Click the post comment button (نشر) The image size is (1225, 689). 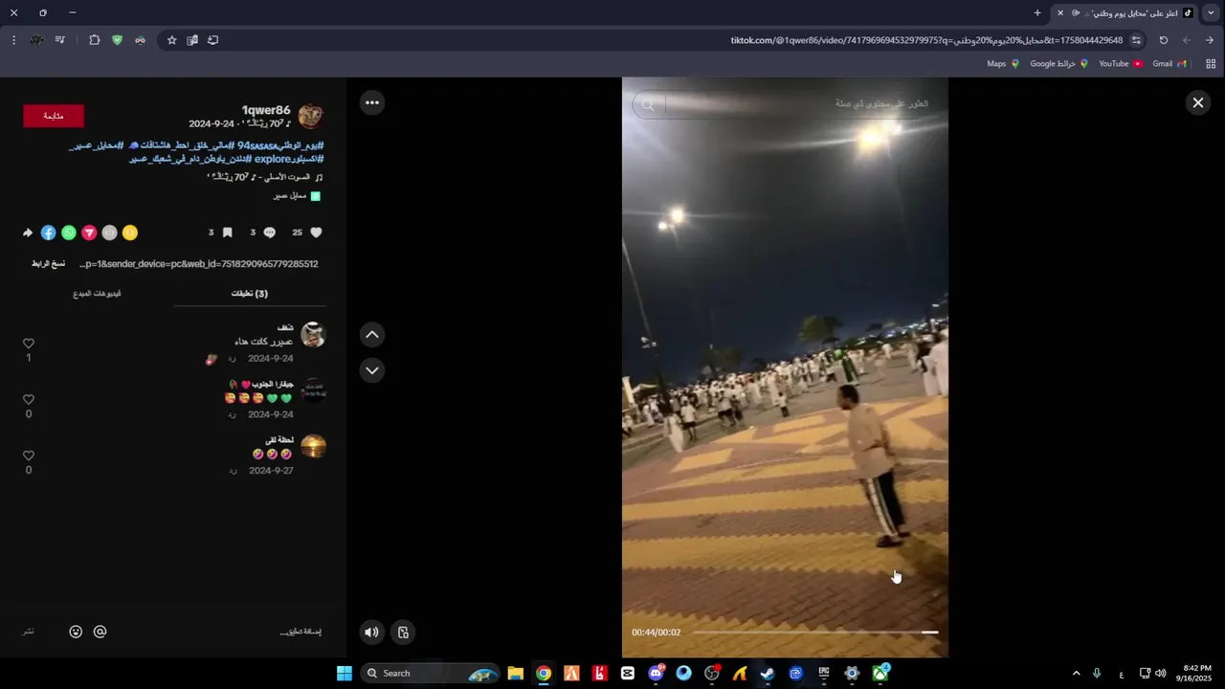click(29, 632)
